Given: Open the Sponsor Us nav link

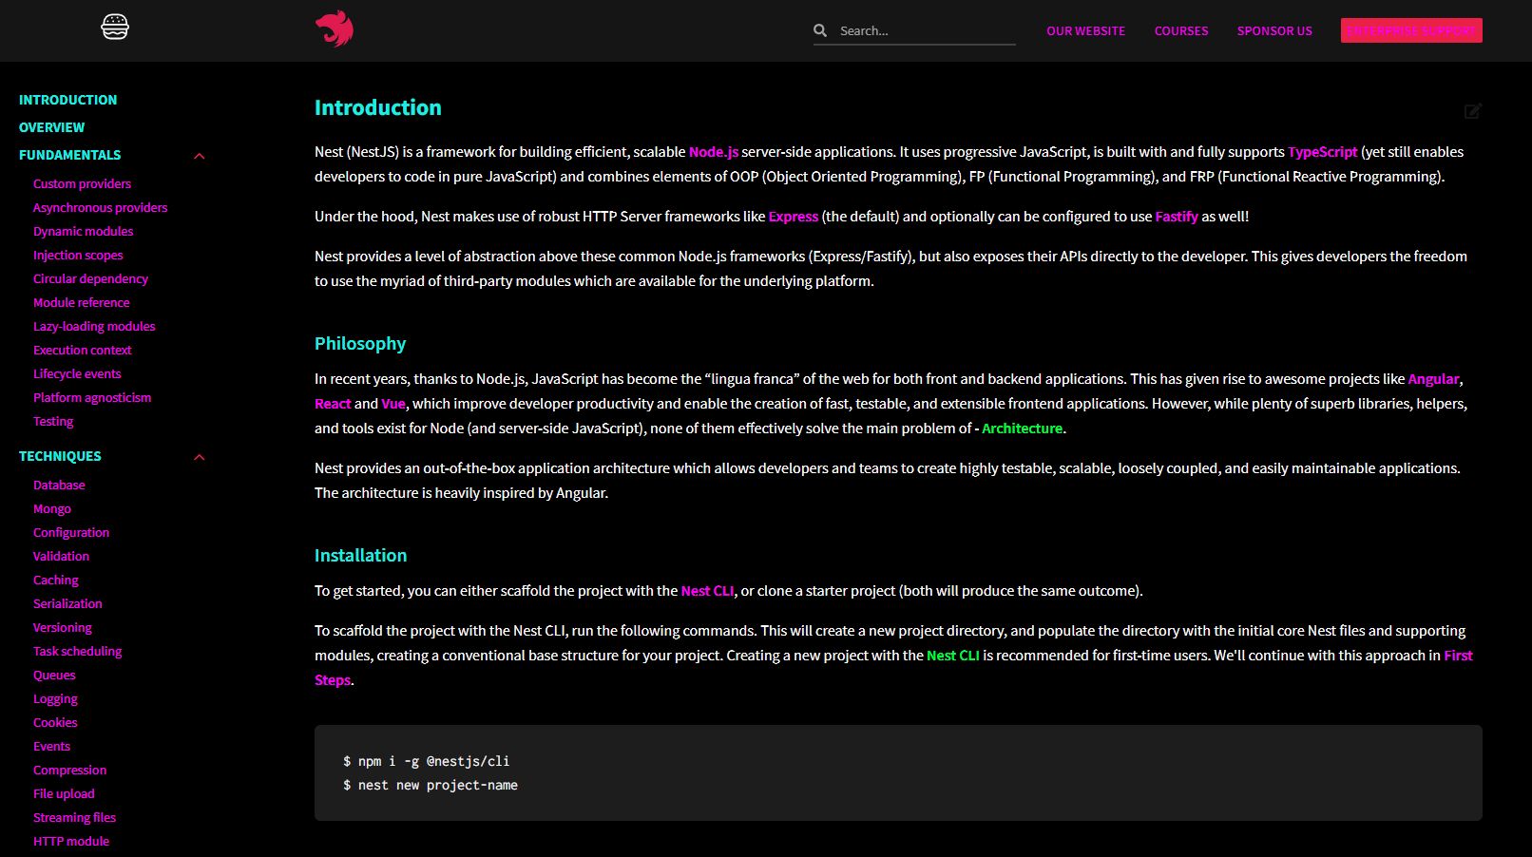Looking at the screenshot, I should (1274, 31).
